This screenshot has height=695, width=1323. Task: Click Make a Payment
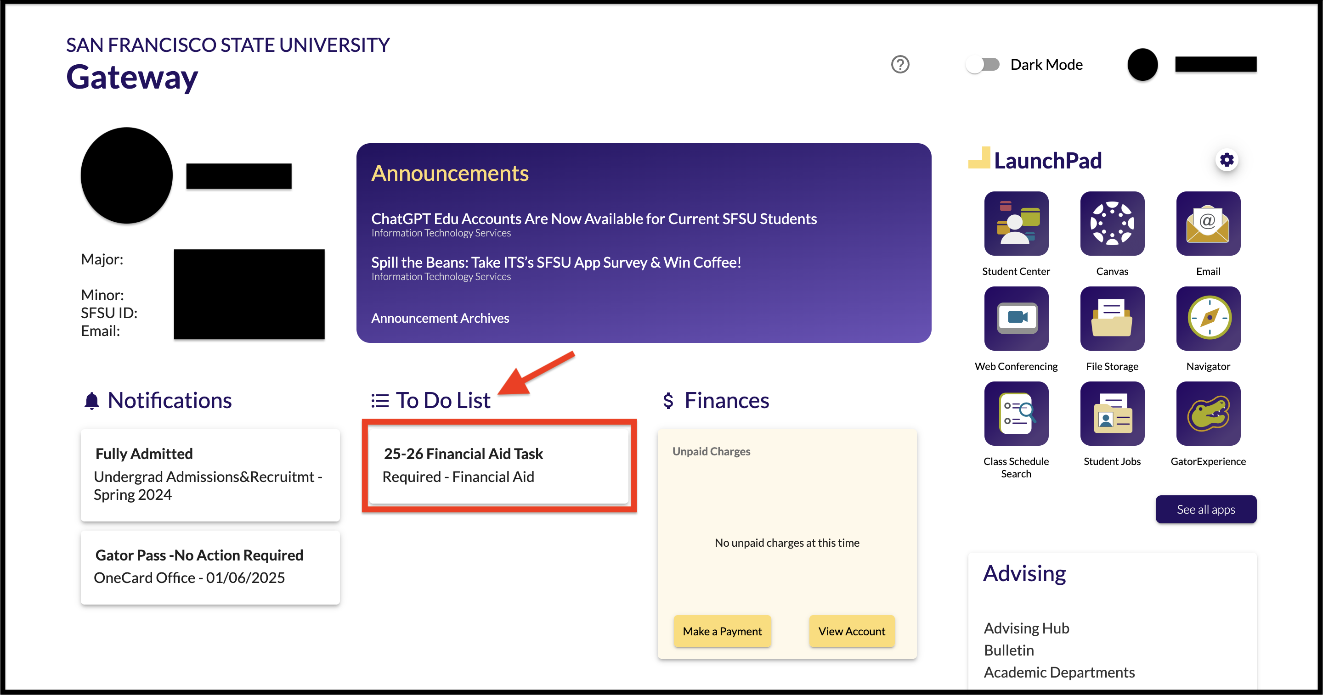[722, 631]
